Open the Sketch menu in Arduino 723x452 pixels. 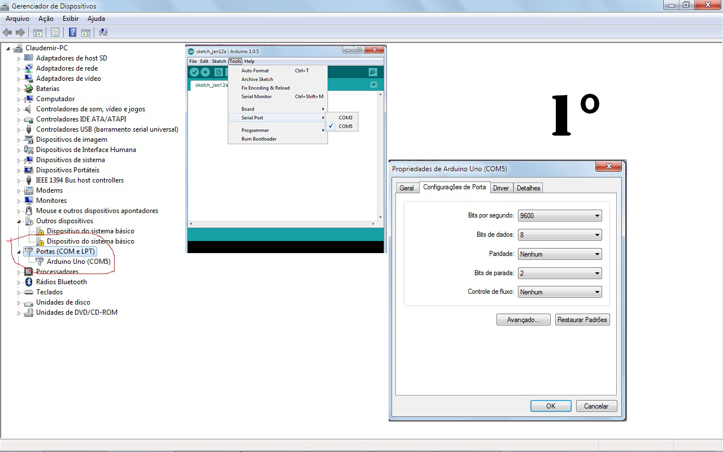219,61
